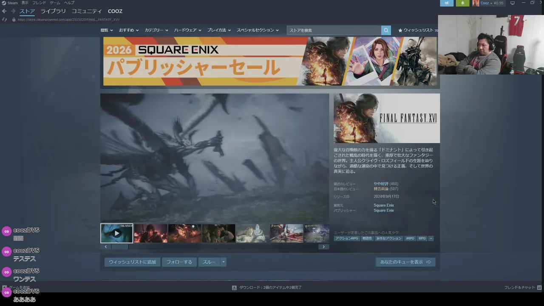This screenshot has width=544, height=306.
Task: Open the COOZ profile tab
Action: [115, 11]
